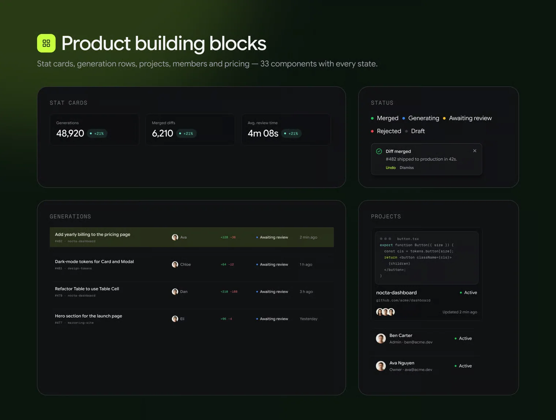Viewport: 556px width, 420px height.
Task: Click the +210 -188 diff count in Dan's row
Action: pos(229,292)
